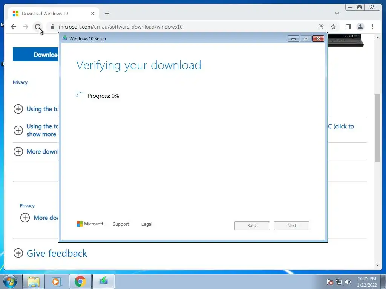Screen dimensions: 386x289
Task: Open Action Center flag icon
Action: click(329, 282)
